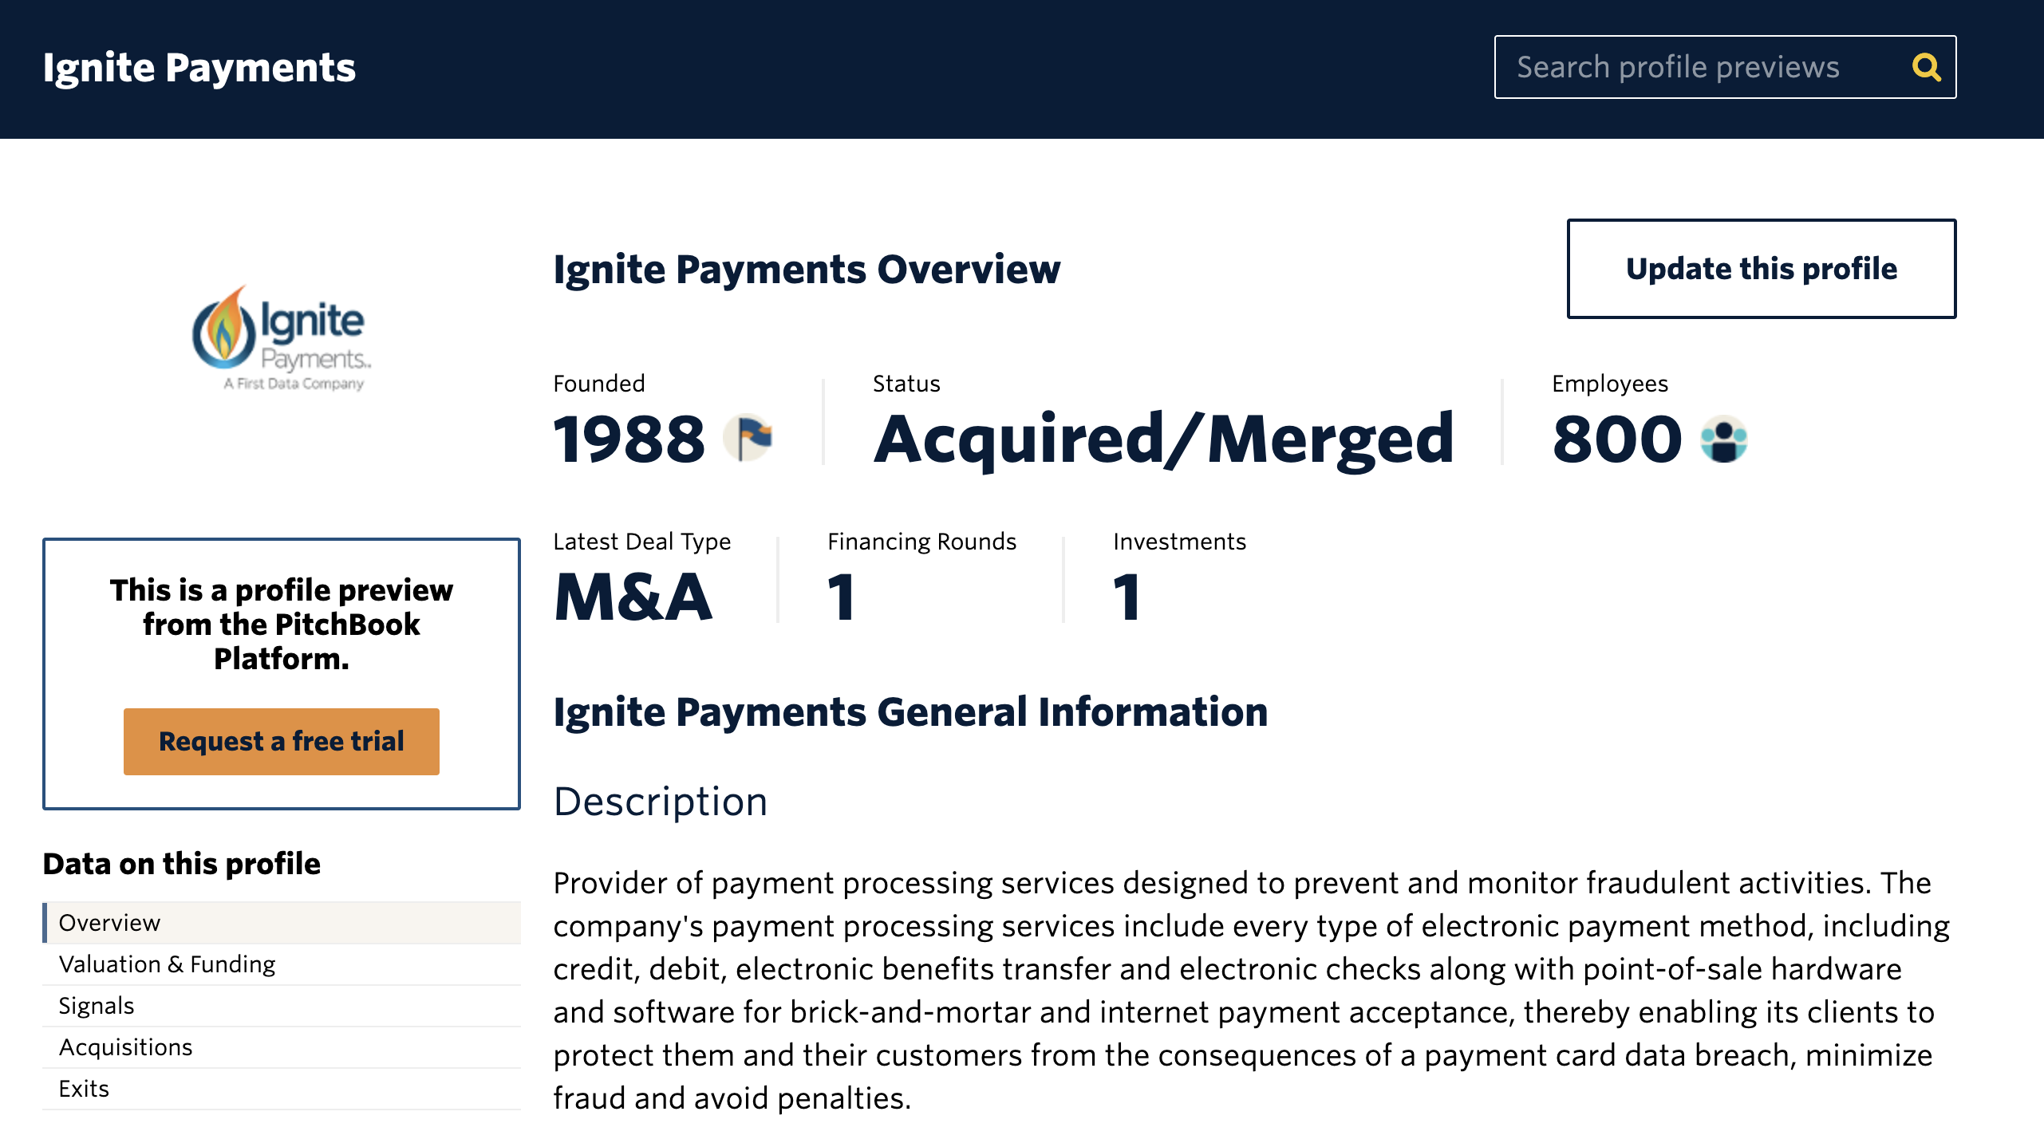Jump to the Acquisitions section
Image resolution: width=2044 pixels, height=1139 pixels.
click(x=282, y=1047)
